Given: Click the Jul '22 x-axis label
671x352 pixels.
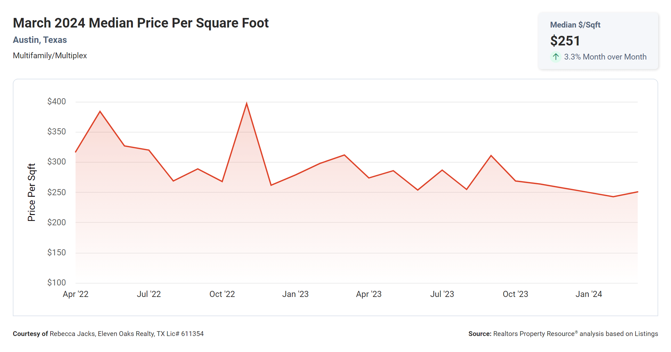Looking at the screenshot, I should click(149, 294).
